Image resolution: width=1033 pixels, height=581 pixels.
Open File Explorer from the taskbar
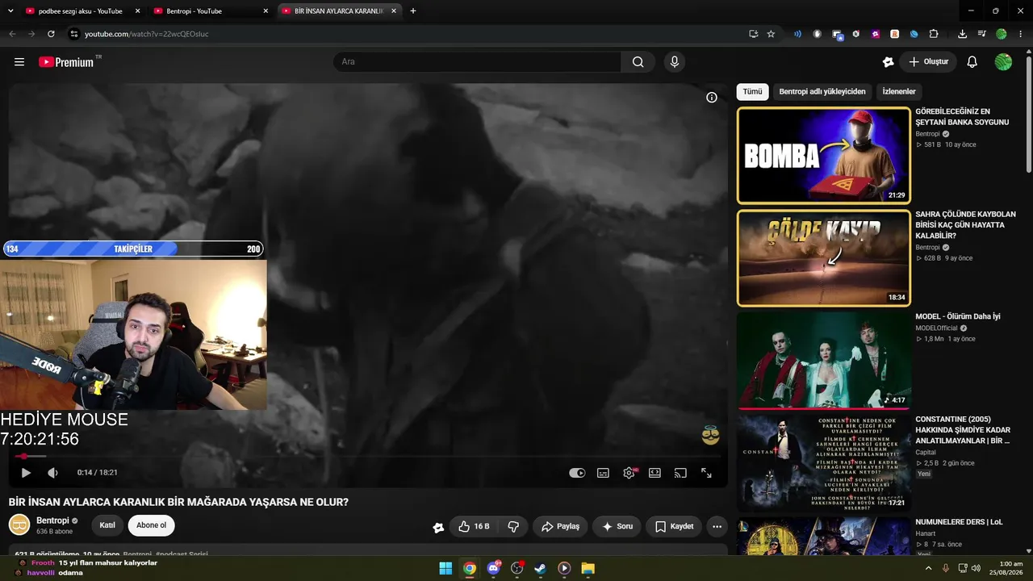coord(588,568)
